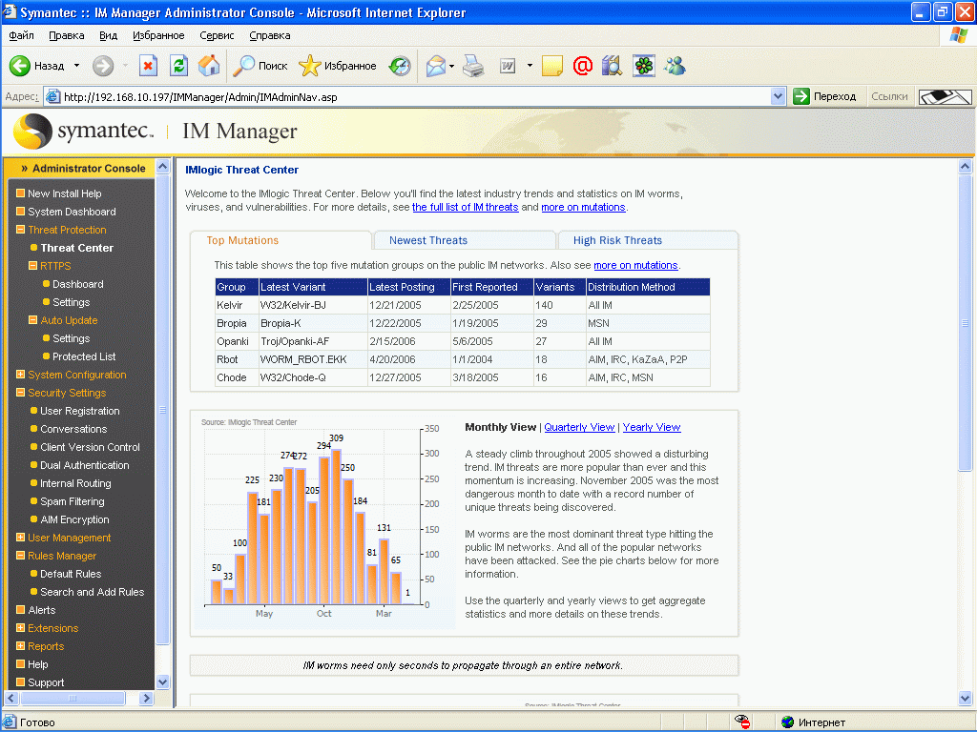The height and width of the screenshot is (732, 977).
Task: Click the red @ toolbar icon
Action: [x=583, y=66]
